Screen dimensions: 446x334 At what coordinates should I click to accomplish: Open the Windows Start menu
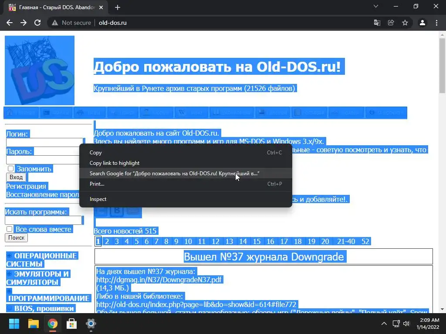click(14, 324)
